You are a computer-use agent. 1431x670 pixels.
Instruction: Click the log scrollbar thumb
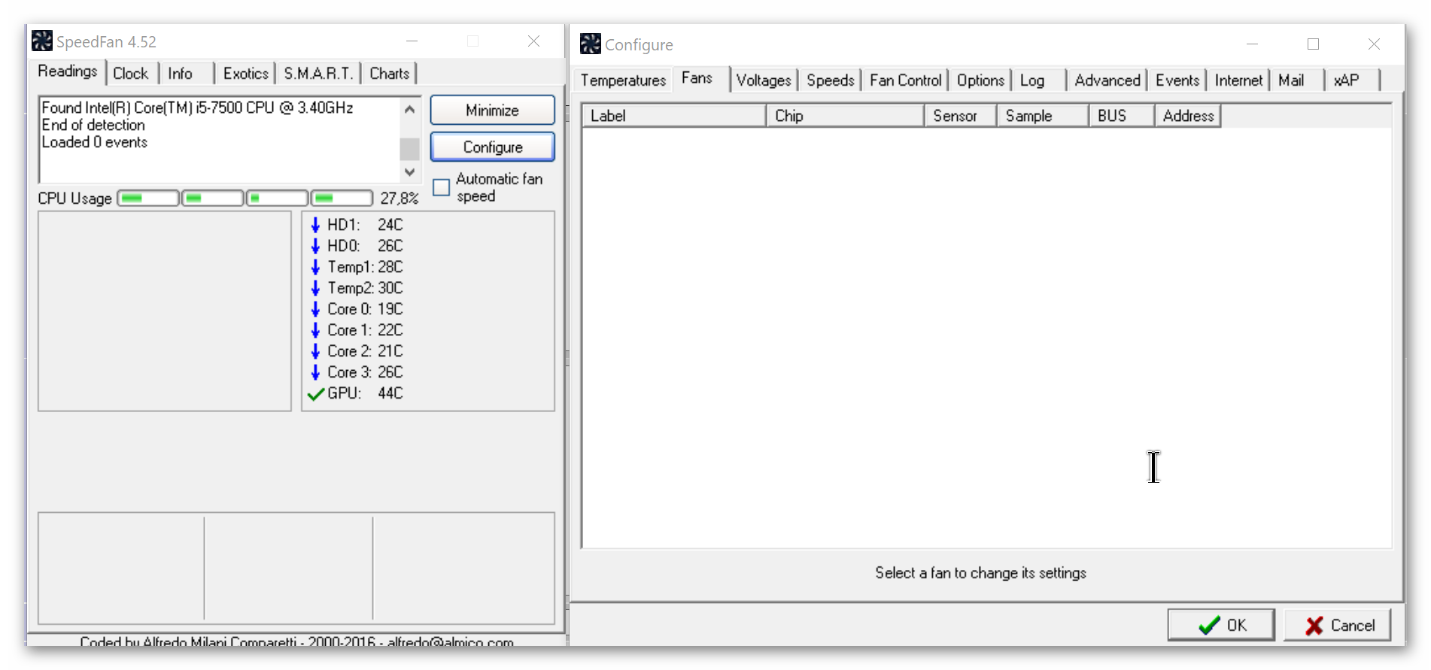(409, 149)
